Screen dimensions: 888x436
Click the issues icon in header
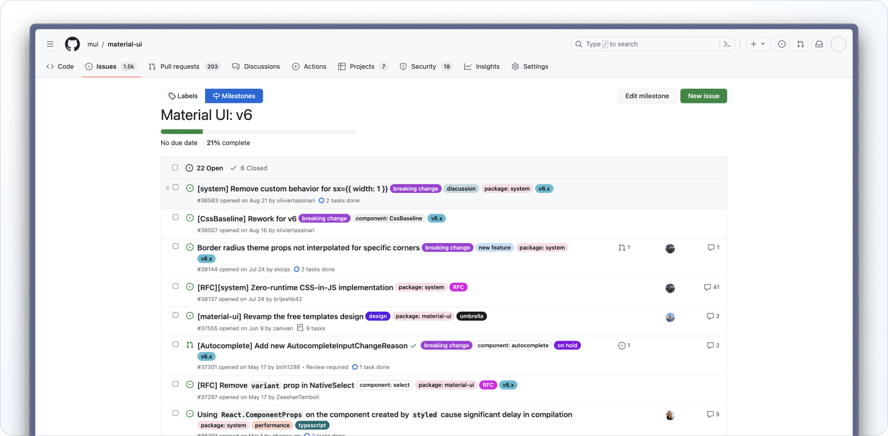(782, 44)
